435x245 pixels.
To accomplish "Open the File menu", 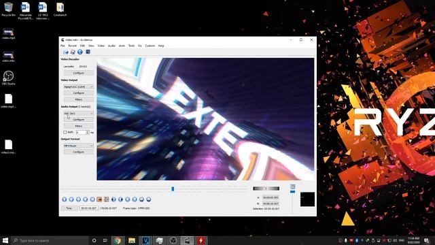I will (x=63, y=46).
